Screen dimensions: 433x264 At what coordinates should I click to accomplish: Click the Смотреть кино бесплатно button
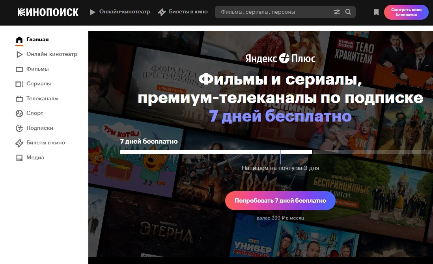(x=406, y=12)
